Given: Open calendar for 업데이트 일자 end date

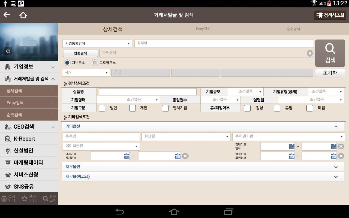Looking at the screenshot, I should (x=334, y=146).
